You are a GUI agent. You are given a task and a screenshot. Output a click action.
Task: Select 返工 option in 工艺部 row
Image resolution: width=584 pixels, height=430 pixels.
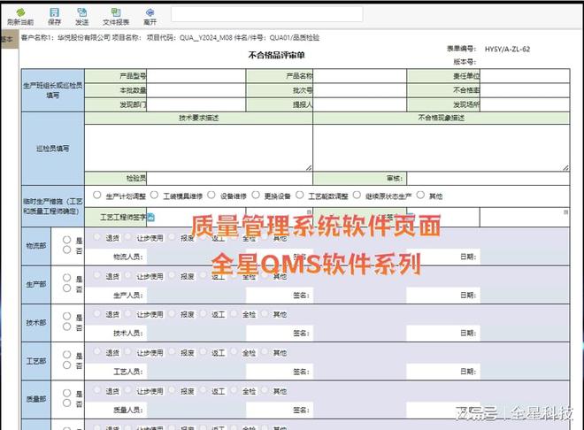point(204,352)
